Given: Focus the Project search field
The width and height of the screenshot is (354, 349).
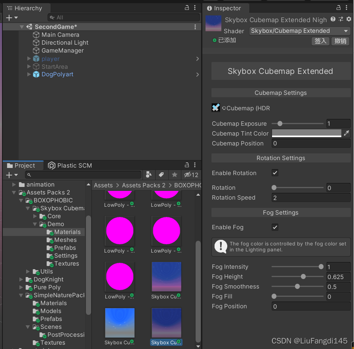Looking at the screenshot, I should (x=83, y=175).
